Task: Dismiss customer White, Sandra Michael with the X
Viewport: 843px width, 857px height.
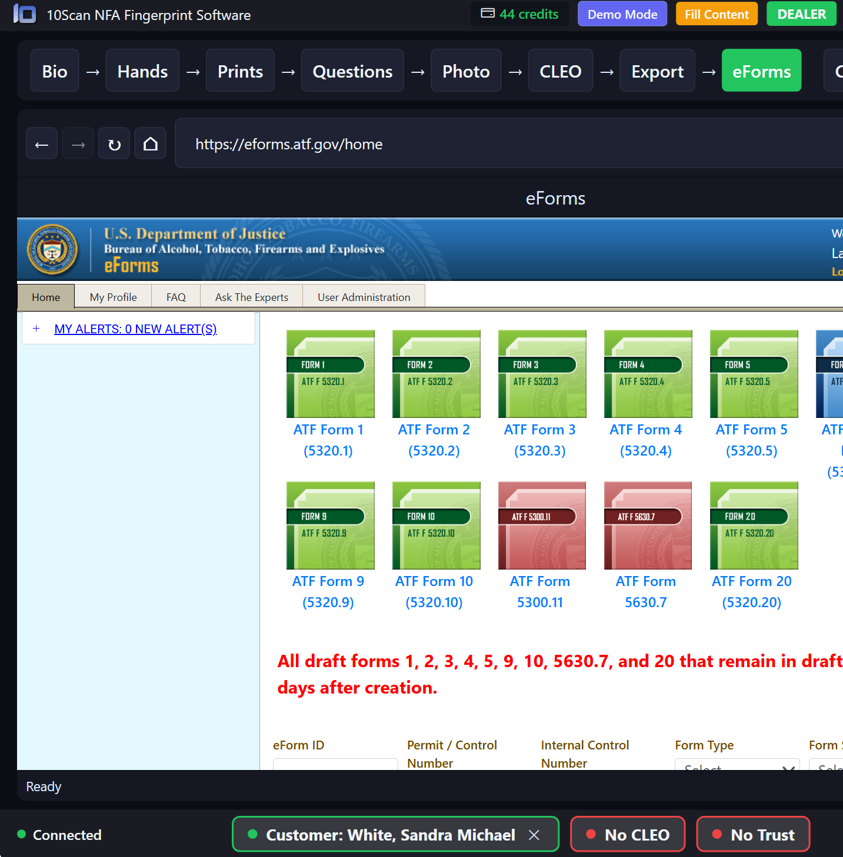Action: 534,835
